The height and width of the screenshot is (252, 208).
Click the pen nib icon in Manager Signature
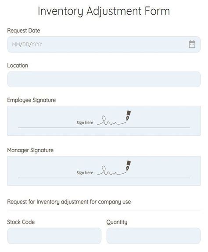tap(128, 165)
